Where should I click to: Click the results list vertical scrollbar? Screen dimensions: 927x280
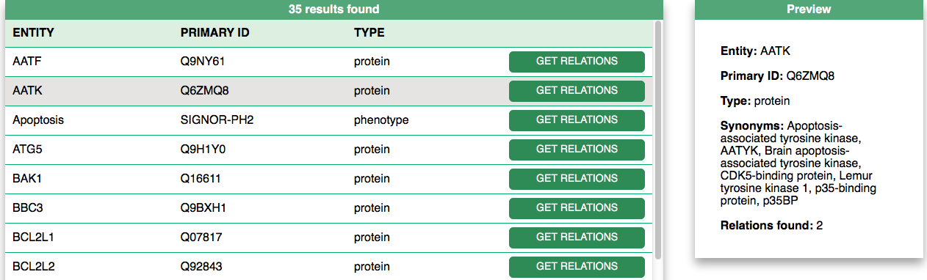(658, 139)
